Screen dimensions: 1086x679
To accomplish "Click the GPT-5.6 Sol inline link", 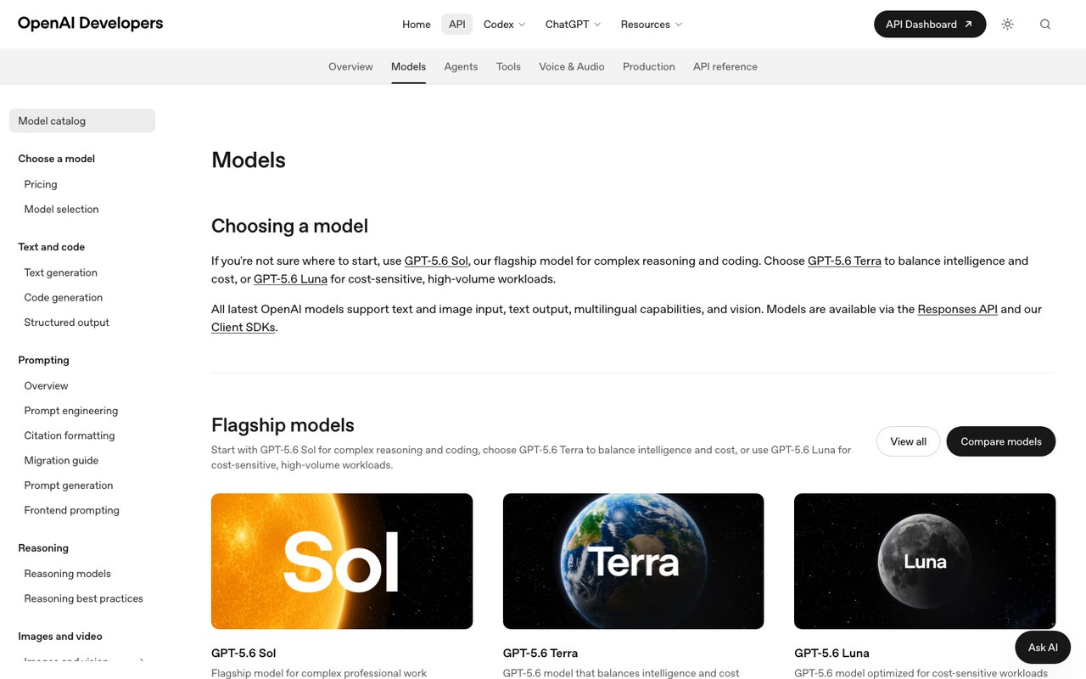I will [x=436, y=261].
